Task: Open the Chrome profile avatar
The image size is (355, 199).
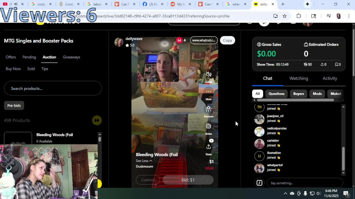Action: pyautogui.click(x=339, y=16)
